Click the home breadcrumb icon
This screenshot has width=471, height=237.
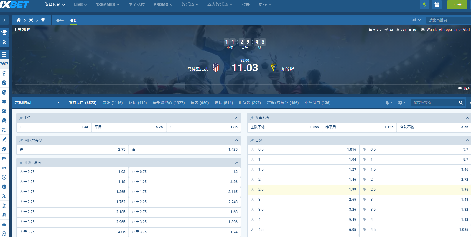(19, 20)
